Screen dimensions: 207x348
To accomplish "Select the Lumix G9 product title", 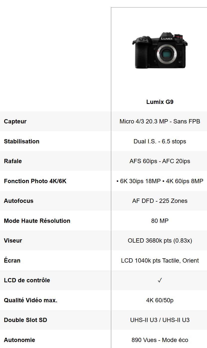I will (160, 102).
